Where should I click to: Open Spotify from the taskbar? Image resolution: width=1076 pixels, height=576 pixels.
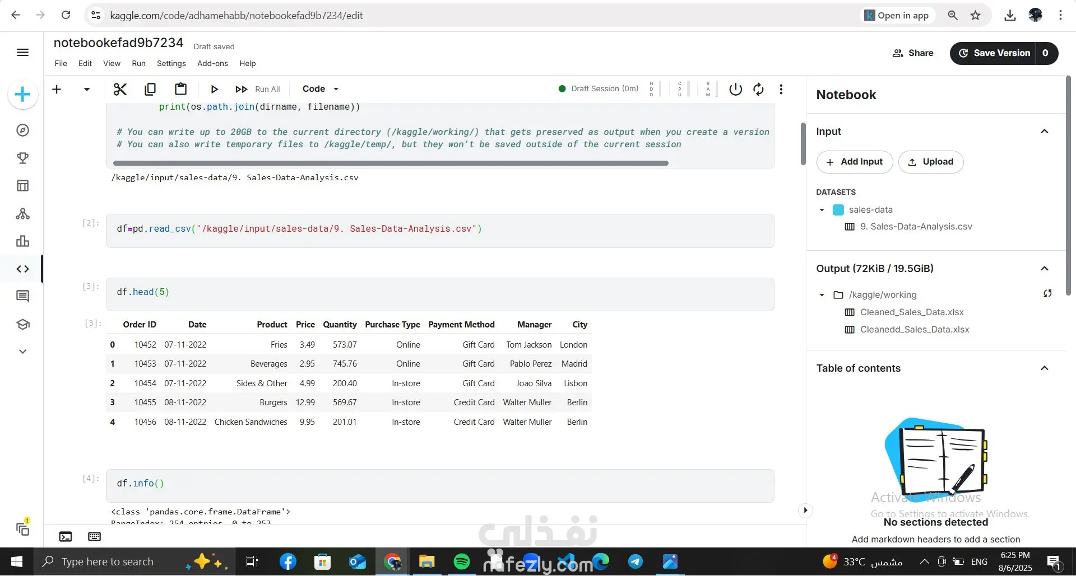pyautogui.click(x=462, y=562)
